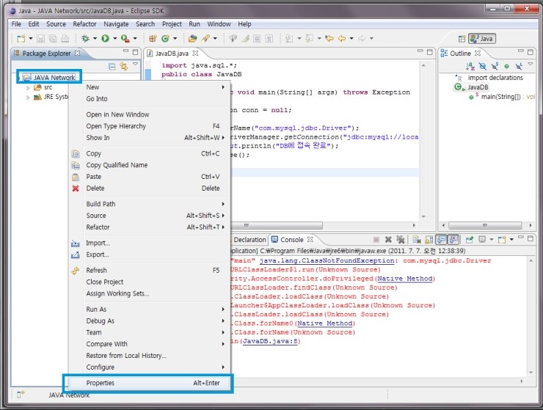Open the Debug button dropdown arrow
This screenshot has height=410, width=543.
click(x=95, y=38)
